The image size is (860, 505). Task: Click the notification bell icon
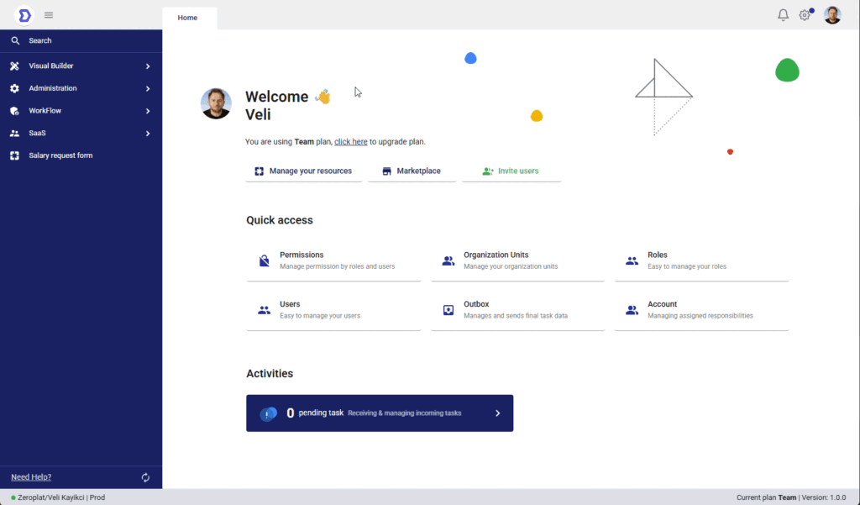(x=783, y=15)
